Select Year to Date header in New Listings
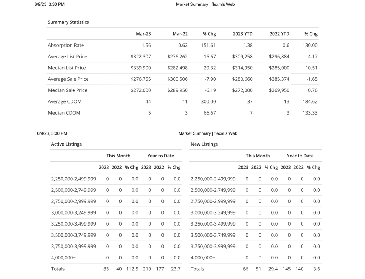Viewport: 365px width, 279px height. click(300, 156)
